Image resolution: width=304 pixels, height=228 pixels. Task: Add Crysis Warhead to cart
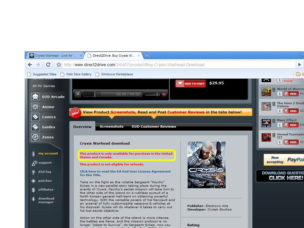pos(191,83)
